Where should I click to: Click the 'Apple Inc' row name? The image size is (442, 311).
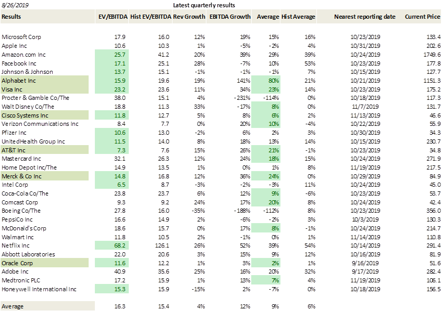coord(14,46)
